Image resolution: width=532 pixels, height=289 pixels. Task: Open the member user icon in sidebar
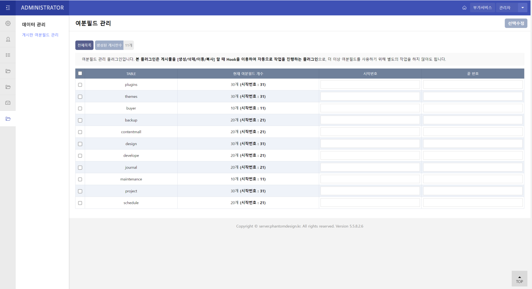click(x=8, y=39)
